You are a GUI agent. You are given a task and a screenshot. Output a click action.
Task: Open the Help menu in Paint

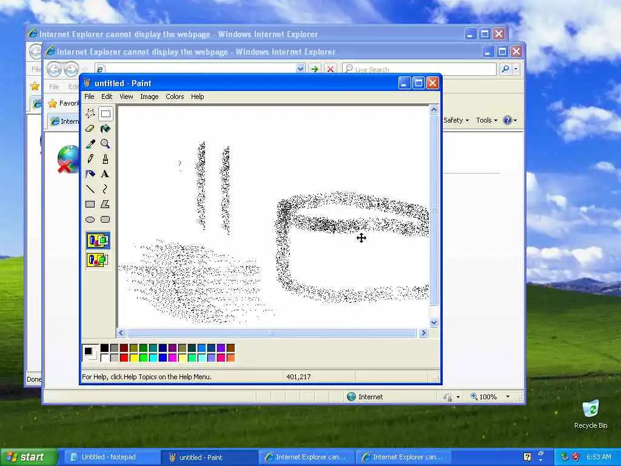coord(197,96)
